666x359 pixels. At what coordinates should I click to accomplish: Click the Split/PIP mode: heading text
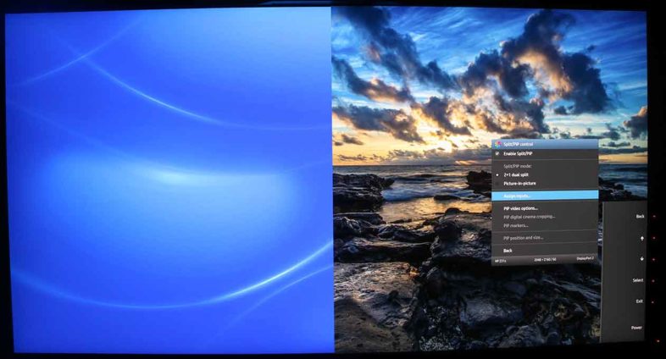click(x=518, y=166)
